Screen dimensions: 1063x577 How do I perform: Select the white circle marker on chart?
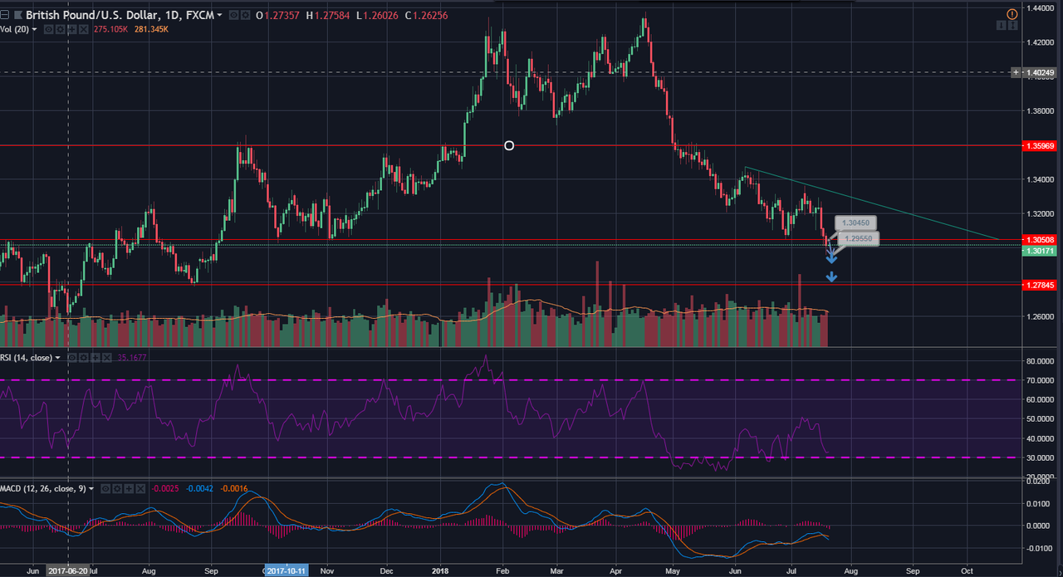(x=509, y=146)
